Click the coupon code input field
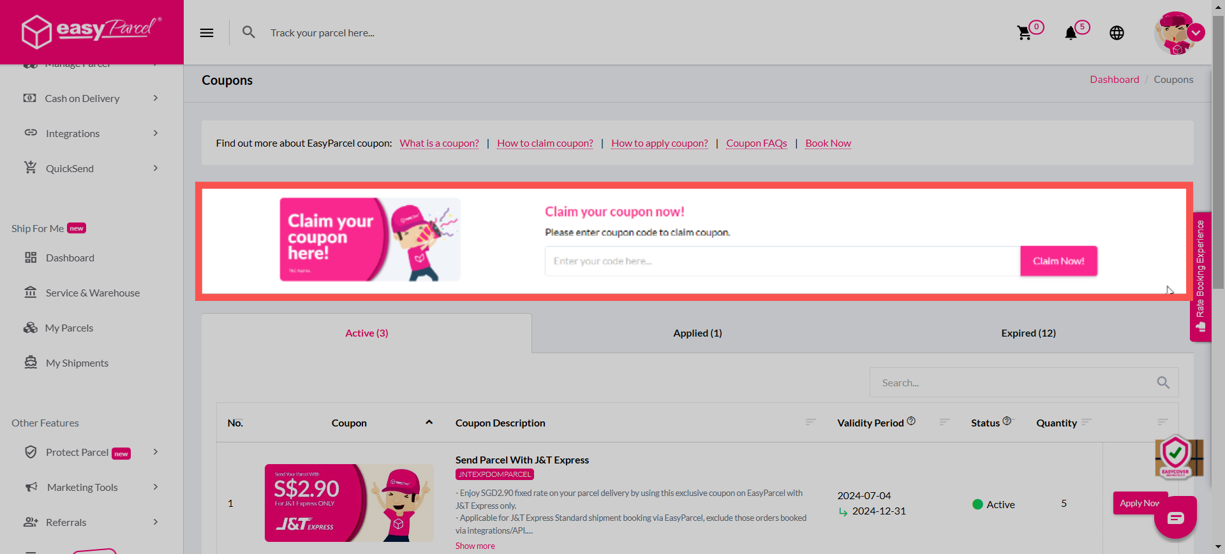Viewport: 1225px width, 554px height. [x=782, y=261]
